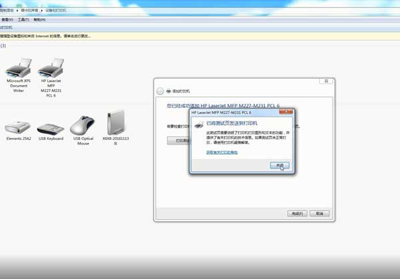Screen dimensions: 400x279
Task: Open the printer troubleshooting help link
Action: click(222, 152)
